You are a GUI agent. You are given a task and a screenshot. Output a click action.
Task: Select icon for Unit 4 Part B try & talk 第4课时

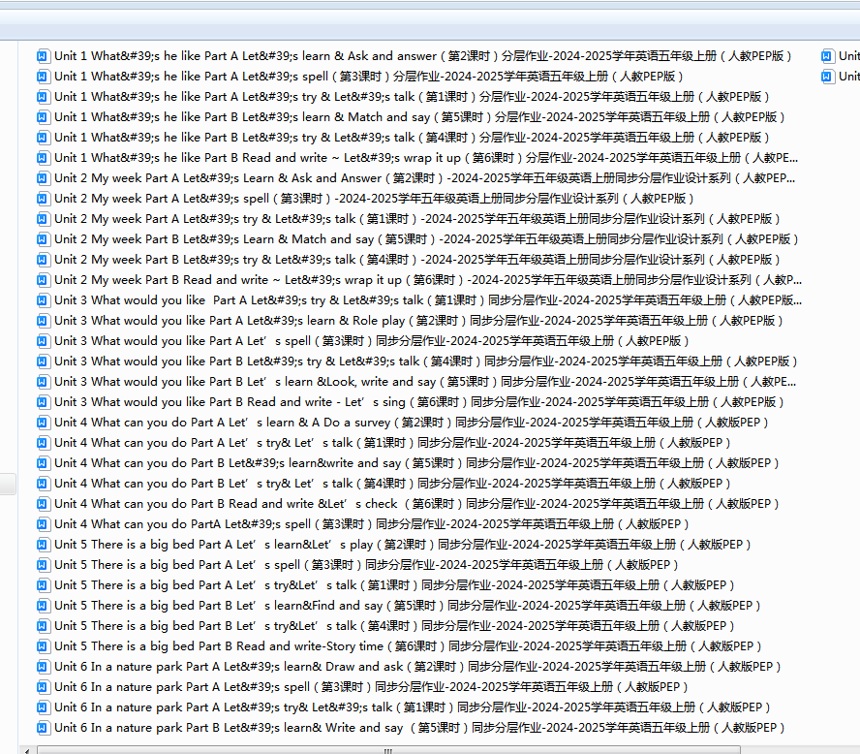tap(43, 484)
